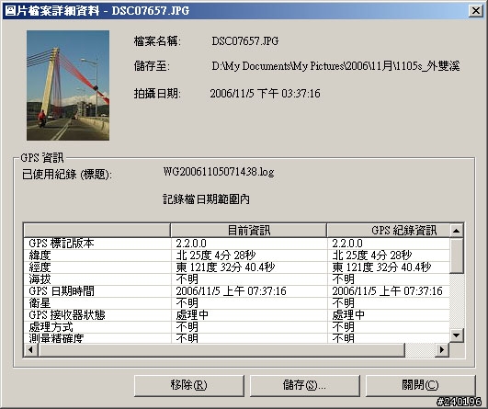Viewport: 488px width, 409px height.
Task: Click the vertical scrollbar thumb in the table
Action: (x=457, y=256)
